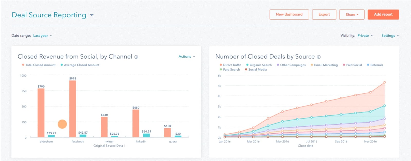The width and height of the screenshot is (411, 161).
Task: Click the New dashboard button
Action: point(289,15)
